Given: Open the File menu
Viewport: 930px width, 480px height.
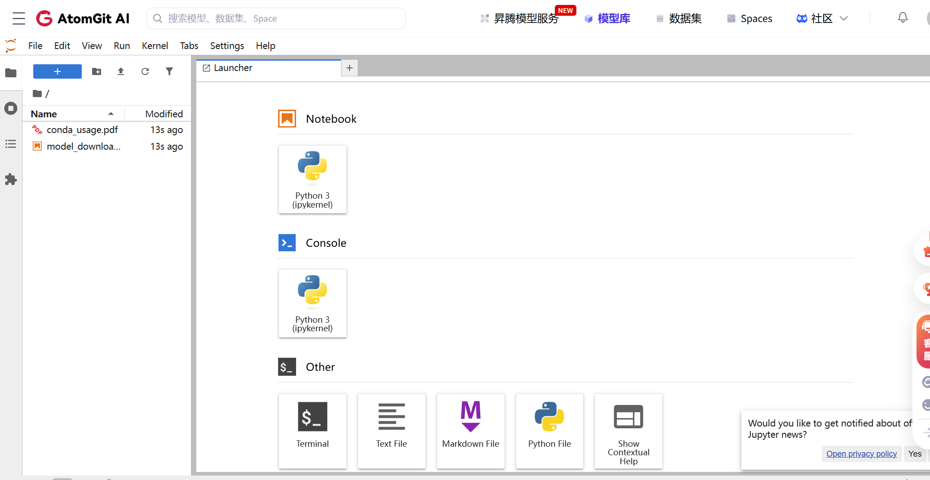Looking at the screenshot, I should click(x=35, y=46).
